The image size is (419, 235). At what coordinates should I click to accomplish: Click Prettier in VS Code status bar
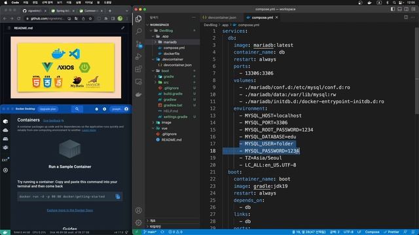(x=392, y=232)
